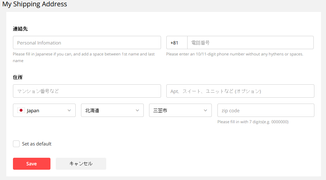Viewport: 326px width, 180px height.
Task: Open the 三笠市 city dropdown
Action: coord(181,110)
